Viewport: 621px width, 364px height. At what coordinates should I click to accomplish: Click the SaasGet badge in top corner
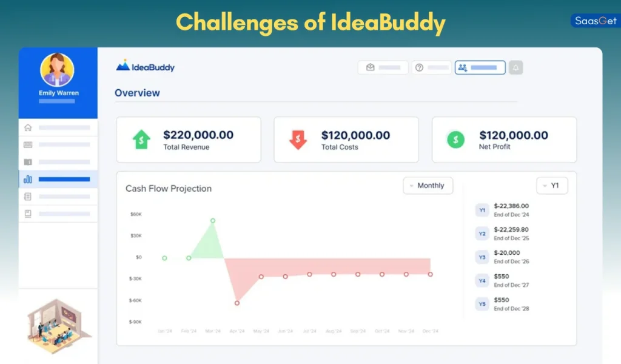click(x=595, y=19)
